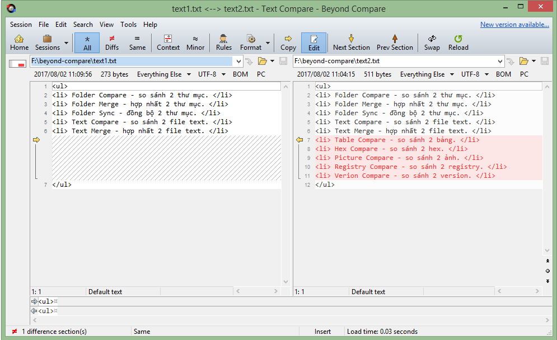This screenshot has width=557, height=340.
Task: Toggle the Diffs display filter
Action: click(112, 43)
